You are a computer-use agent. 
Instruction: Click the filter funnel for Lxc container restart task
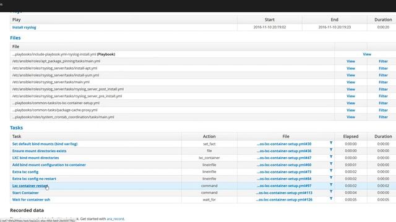coord(331,184)
